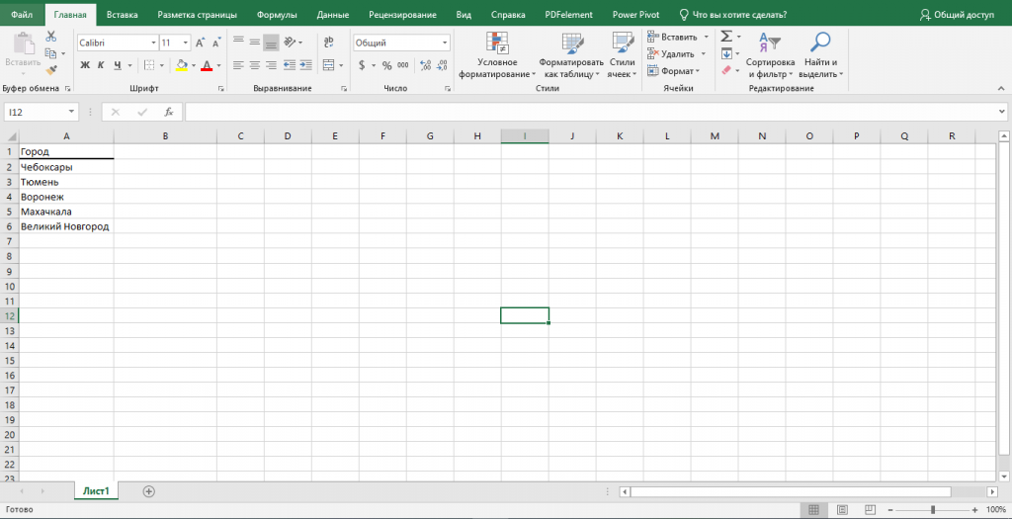Viewport: 1012px width, 519px height.
Task: Open Сортировка и фильтр dropdown
Action: tap(770, 56)
